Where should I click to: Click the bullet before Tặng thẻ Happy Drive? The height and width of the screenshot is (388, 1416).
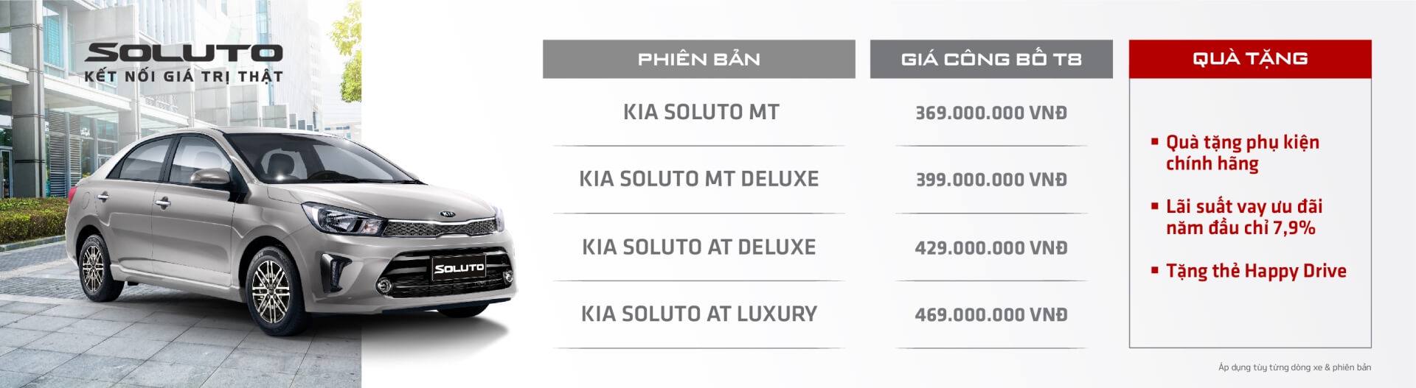coord(1155,271)
